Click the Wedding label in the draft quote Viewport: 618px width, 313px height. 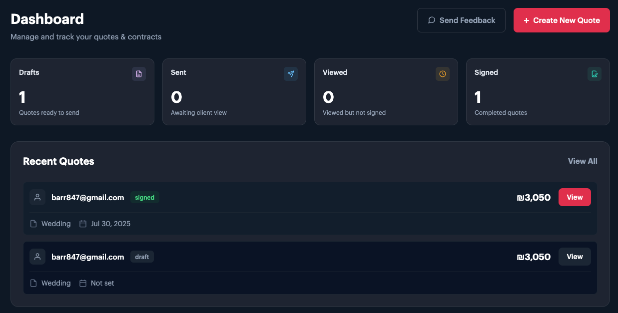pyautogui.click(x=56, y=283)
